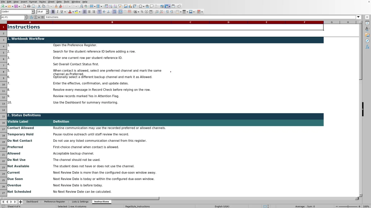The height and width of the screenshot is (208, 371).
Task: Expand the formula bar with its arrow
Action: pos(358,17)
